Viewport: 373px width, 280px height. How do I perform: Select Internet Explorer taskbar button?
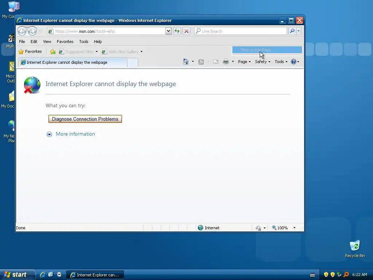(95, 275)
